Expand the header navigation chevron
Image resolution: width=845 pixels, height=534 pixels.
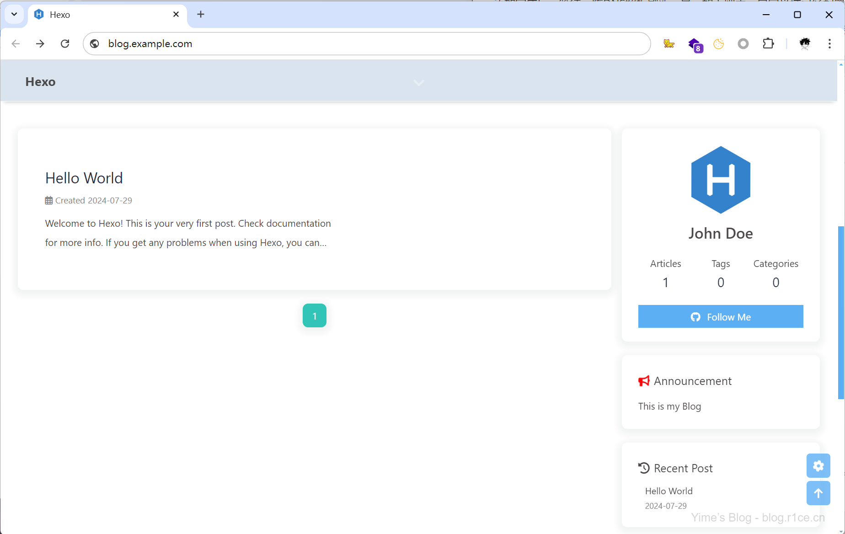(x=419, y=83)
